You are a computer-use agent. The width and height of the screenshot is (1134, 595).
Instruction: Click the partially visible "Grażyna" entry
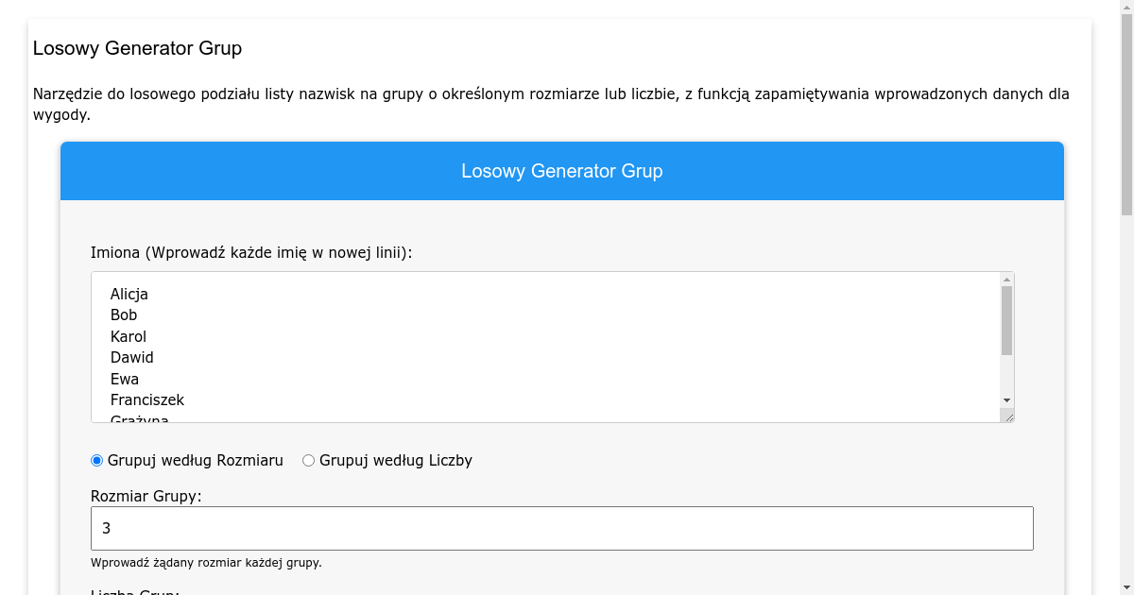click(x=138, y=417)
